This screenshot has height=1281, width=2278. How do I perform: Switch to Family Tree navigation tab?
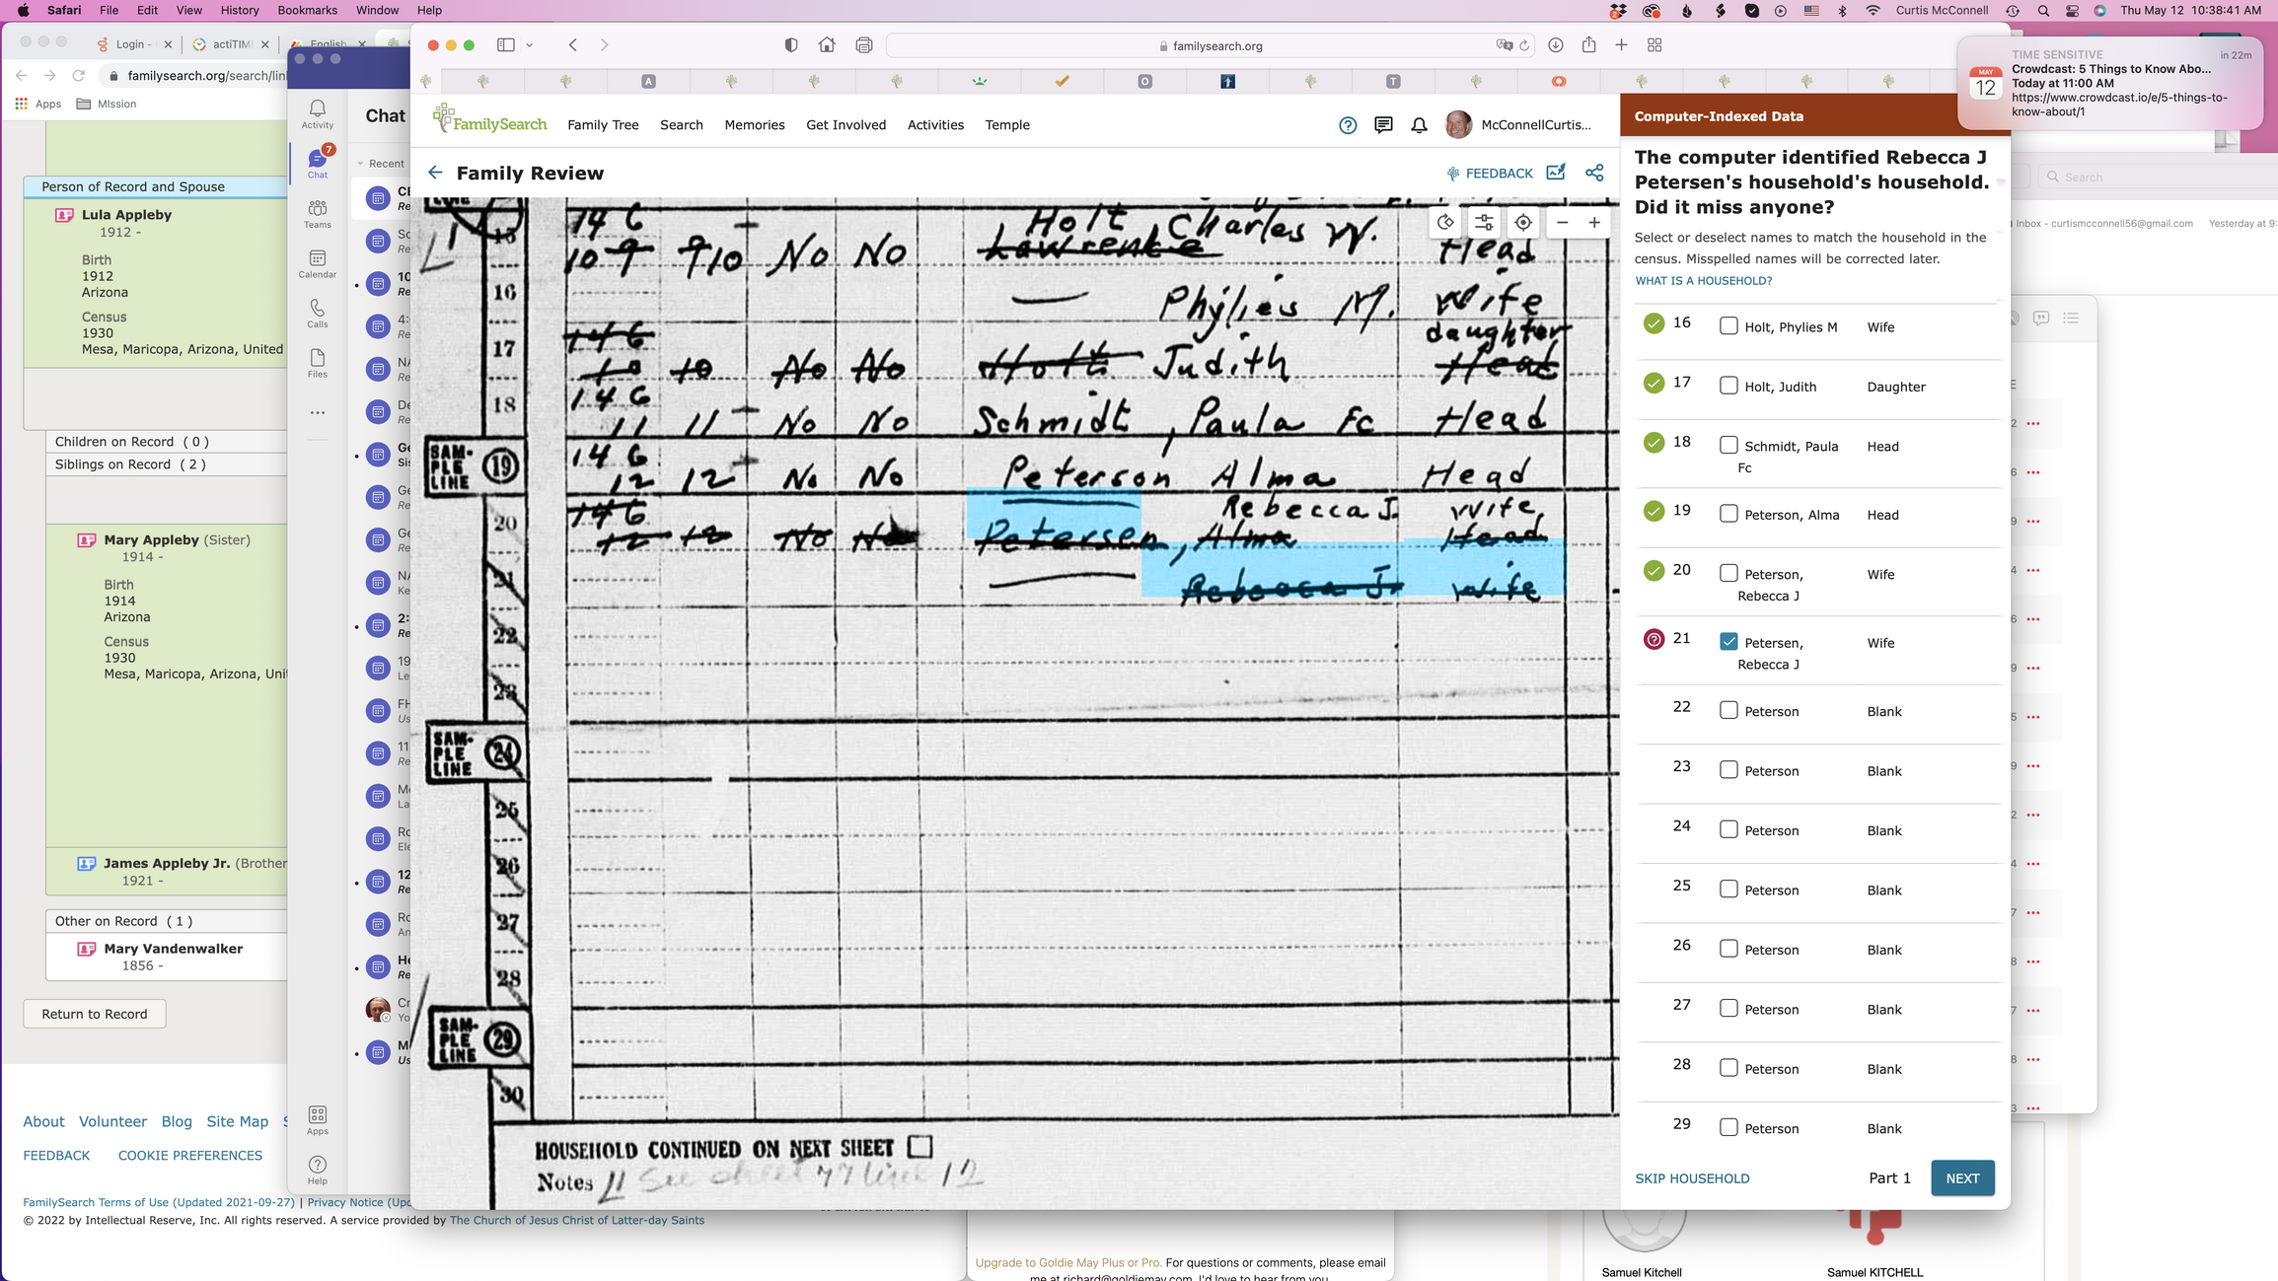[603, 125]
